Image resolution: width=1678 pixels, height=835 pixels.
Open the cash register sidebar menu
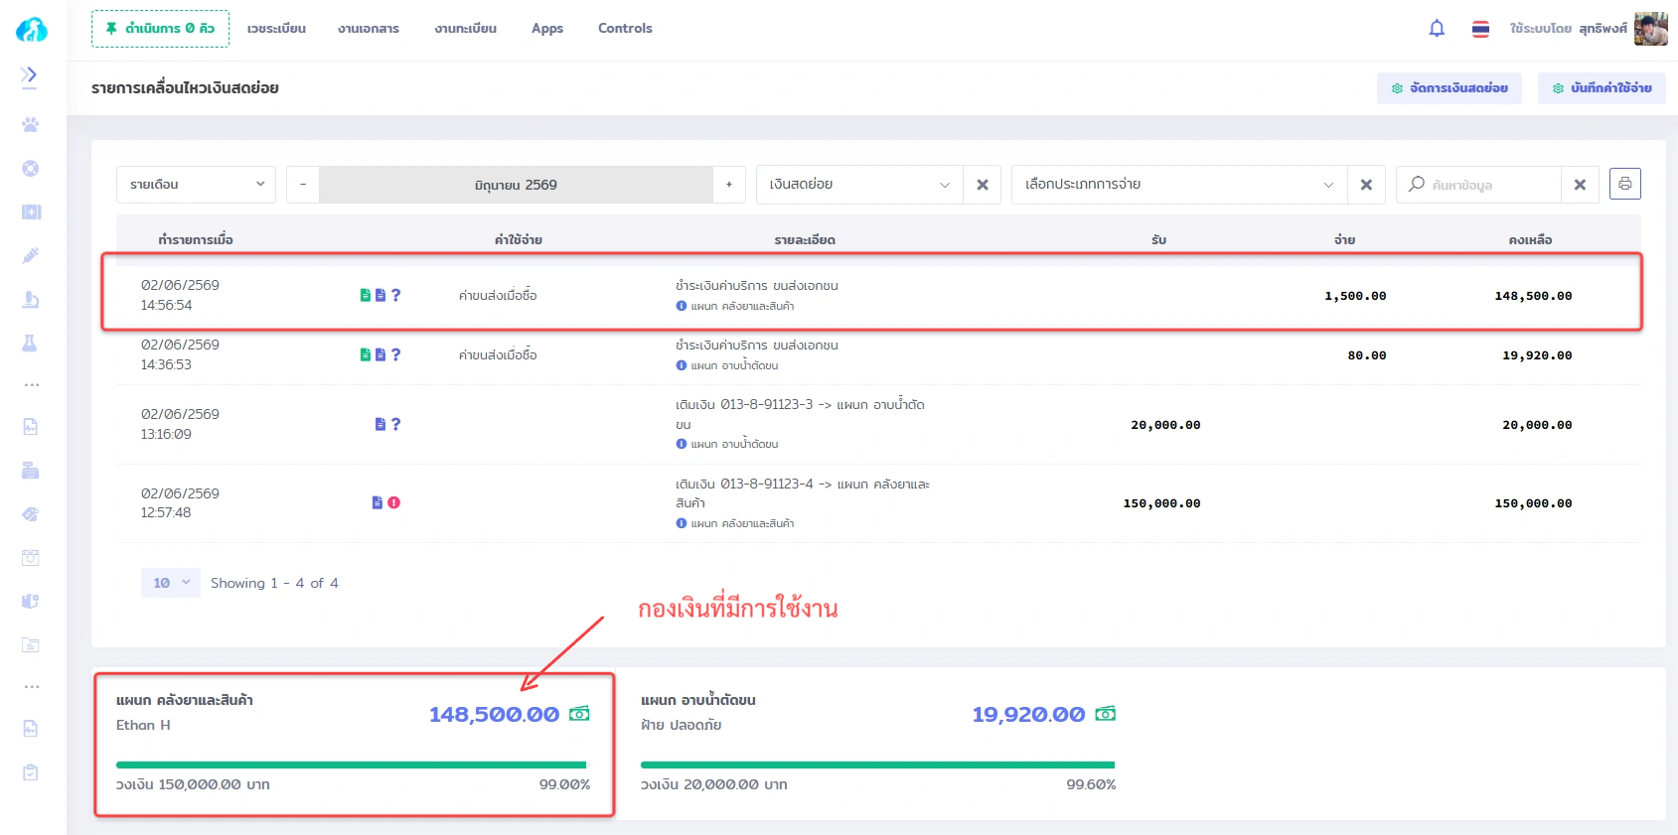click(31, 471)
